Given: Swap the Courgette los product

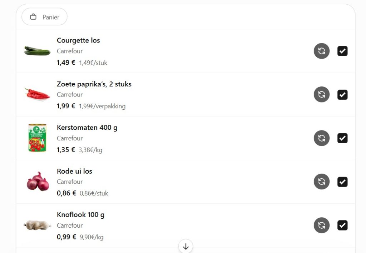Looking at the screenshot, I should [x=321, y=51].
